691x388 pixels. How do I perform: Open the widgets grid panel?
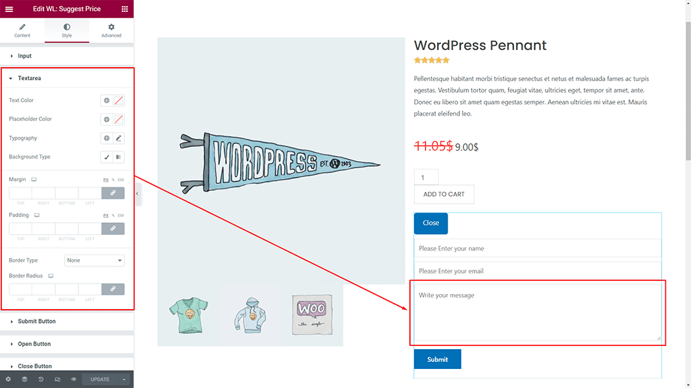(124, 9)
